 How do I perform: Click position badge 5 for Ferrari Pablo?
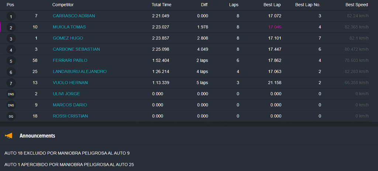(x=11, y=61)
